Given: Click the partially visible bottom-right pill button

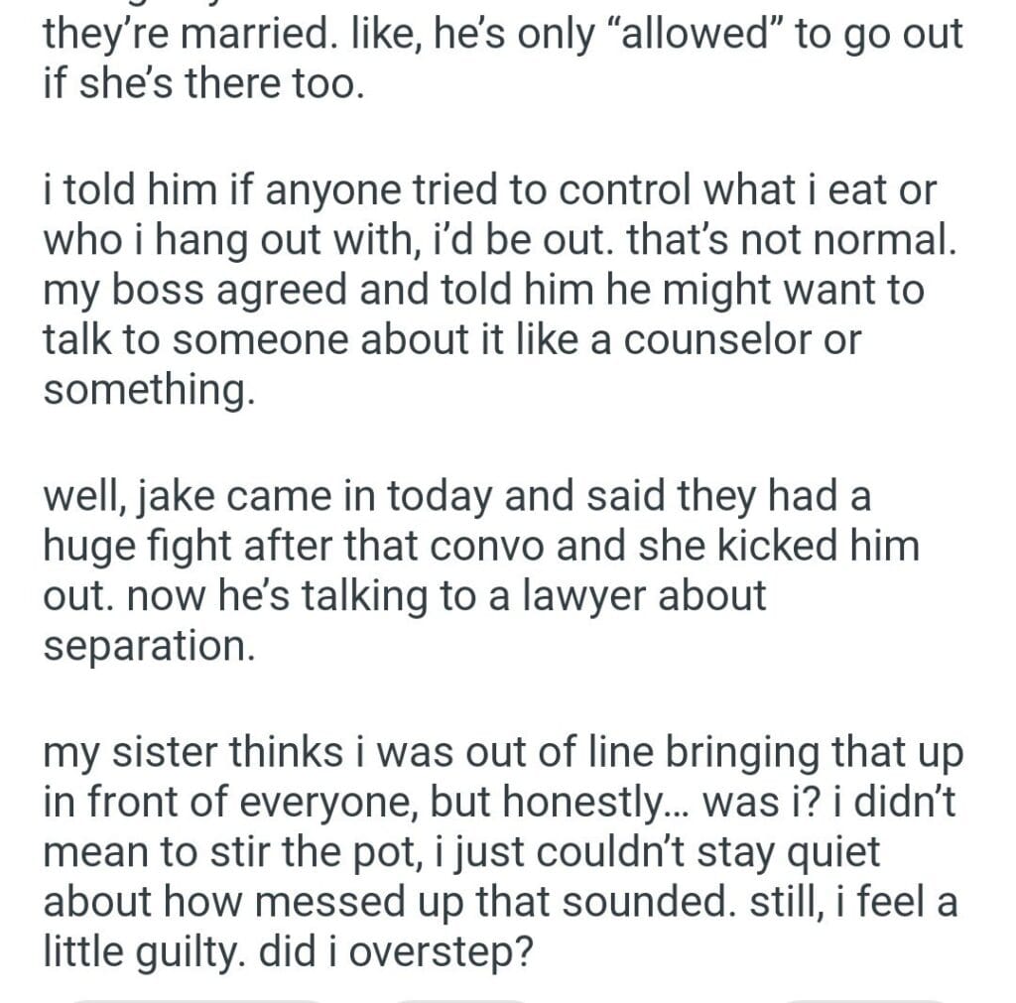Looking at the screenshot, I should [863, 995].
